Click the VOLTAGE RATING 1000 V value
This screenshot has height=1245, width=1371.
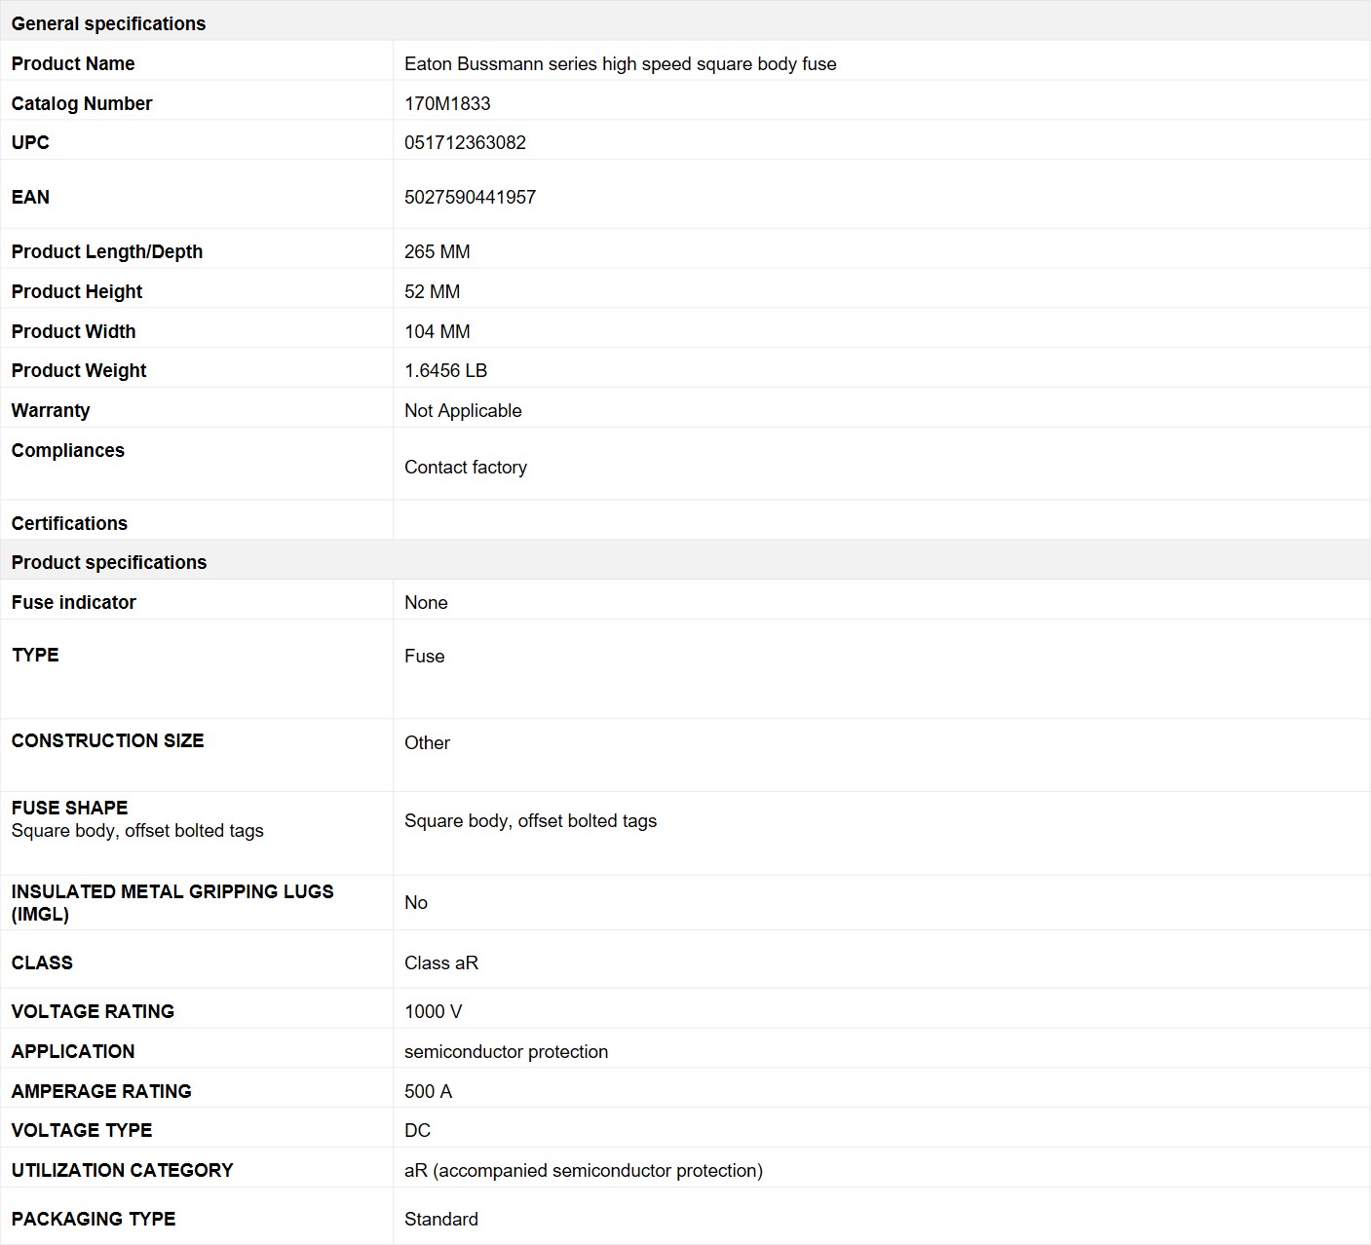click(433, 1011)
